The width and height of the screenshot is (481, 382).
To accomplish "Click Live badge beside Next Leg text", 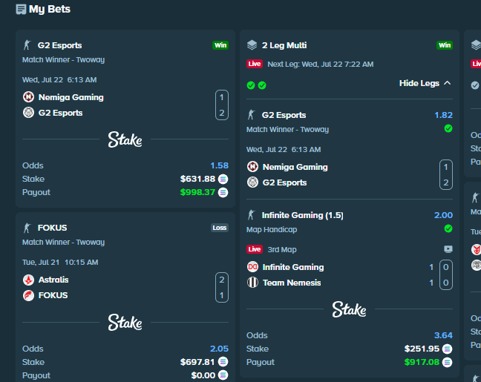I will [x=255, y=64].
